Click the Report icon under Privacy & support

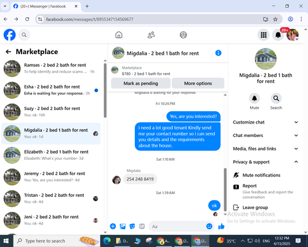[236, 187]
